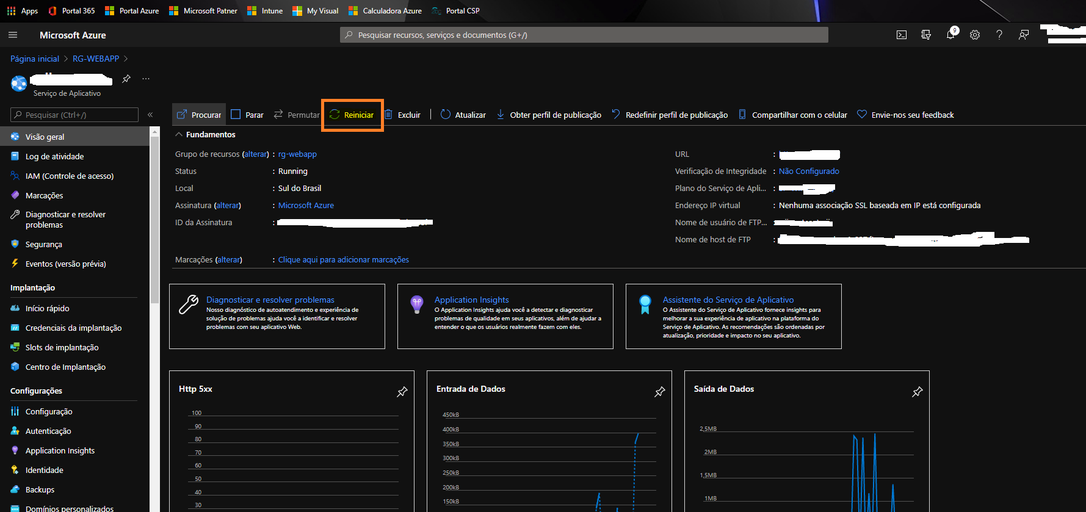Click Compartilhar com o celular
This screenshot has width=1086, height=512.
(x=792, y=115)
